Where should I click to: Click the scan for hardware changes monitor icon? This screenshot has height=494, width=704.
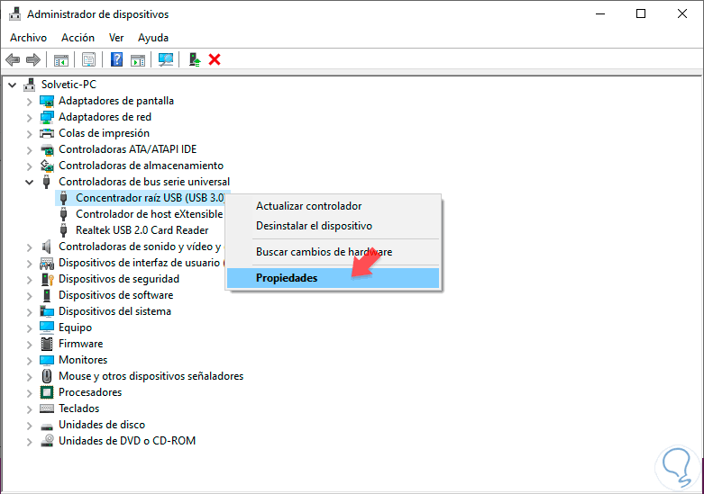(166, 59)
